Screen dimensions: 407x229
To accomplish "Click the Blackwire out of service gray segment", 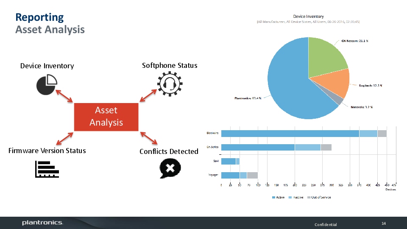I will click(x=382, y=134).
